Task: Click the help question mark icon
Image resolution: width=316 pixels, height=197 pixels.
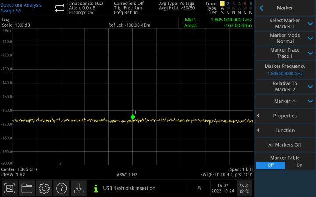Action: click(61, 188)
